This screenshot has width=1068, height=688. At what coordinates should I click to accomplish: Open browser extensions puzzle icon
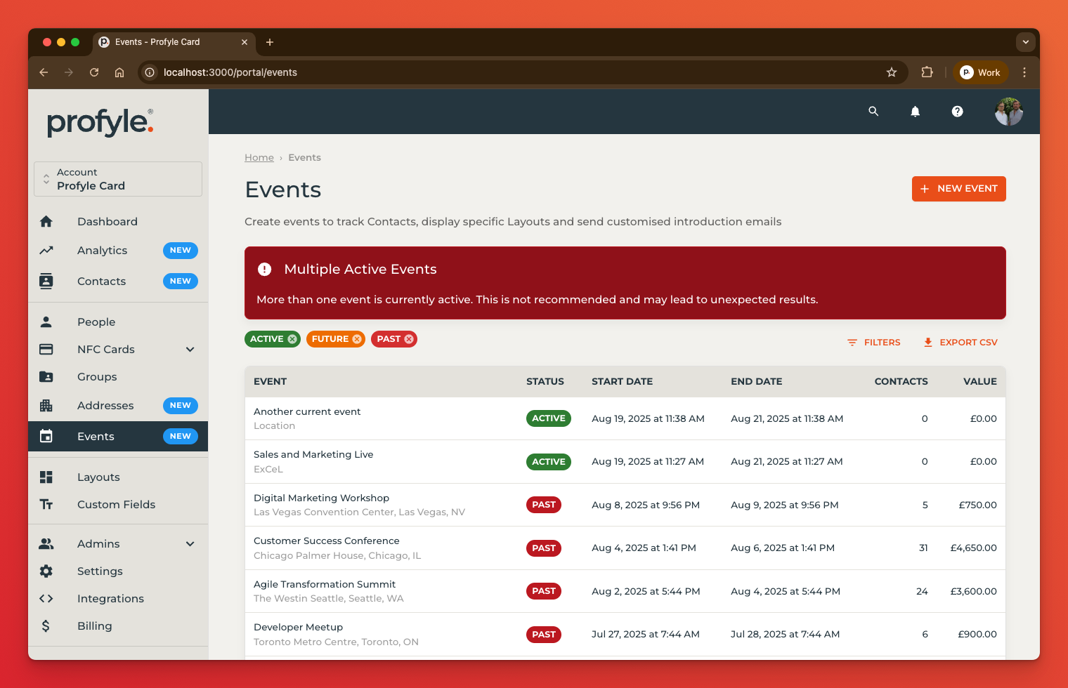[x=927, y=72]
